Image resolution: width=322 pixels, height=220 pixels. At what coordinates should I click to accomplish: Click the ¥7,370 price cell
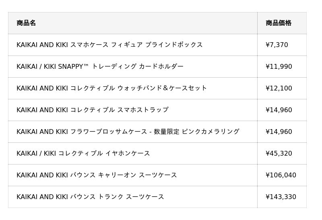coord(277,45)
